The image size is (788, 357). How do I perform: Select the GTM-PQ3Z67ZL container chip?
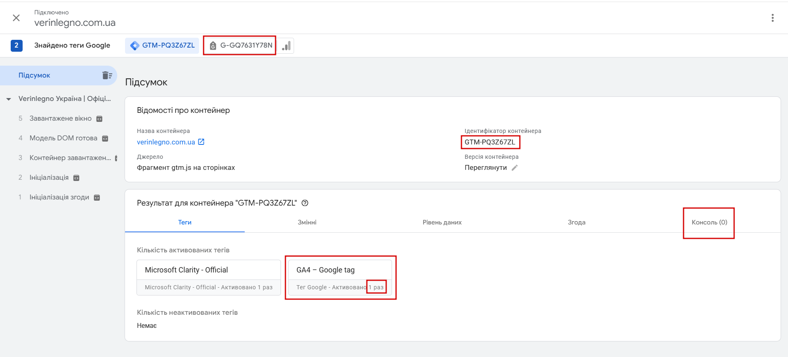pyautogui.click(x=162, y=46)
